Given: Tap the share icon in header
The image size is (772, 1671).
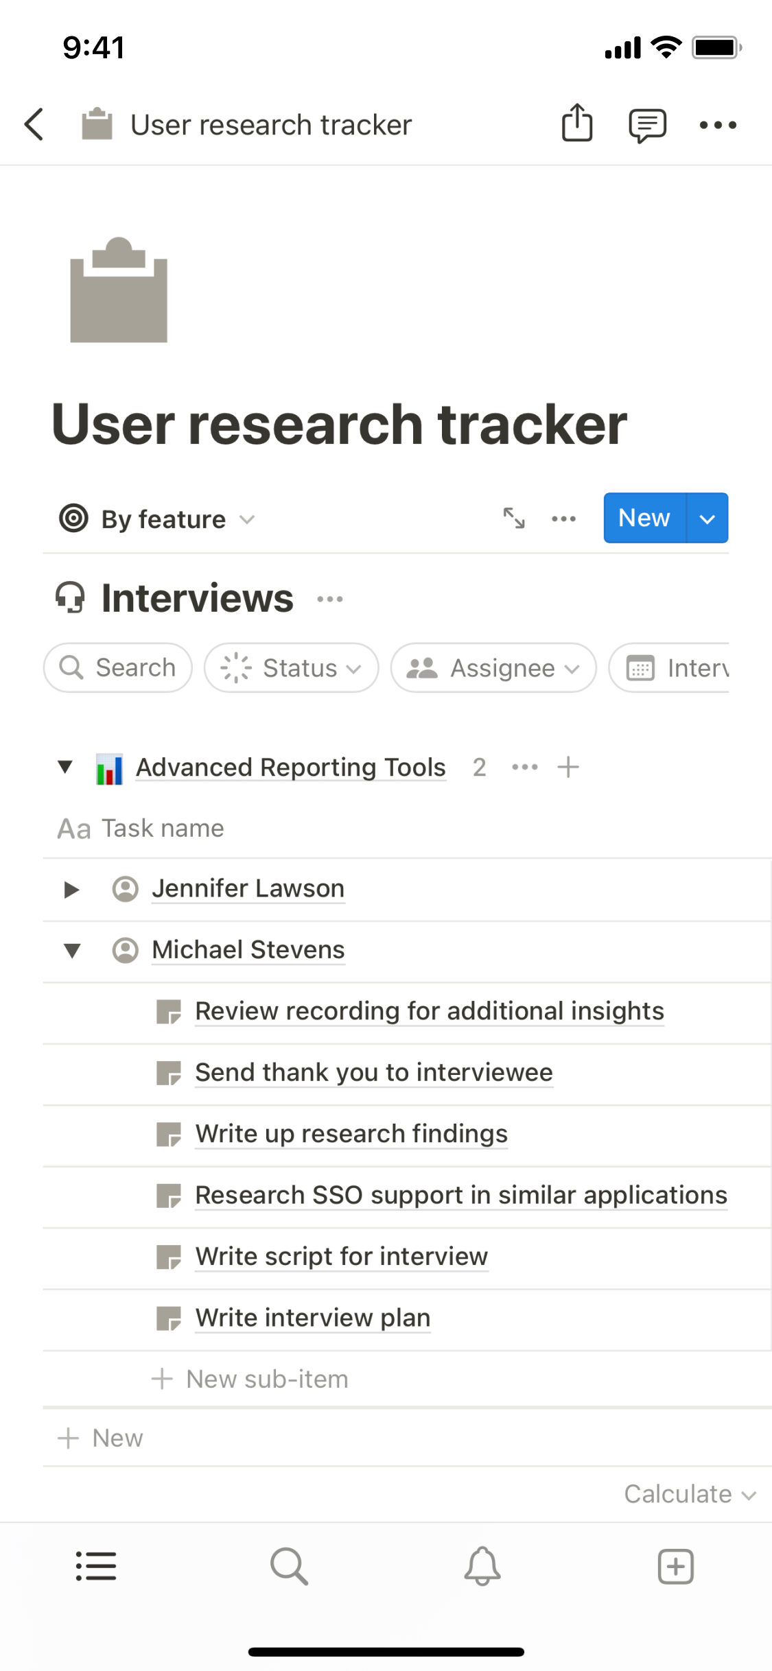Looking at the screenshot, I should [576, 123].
